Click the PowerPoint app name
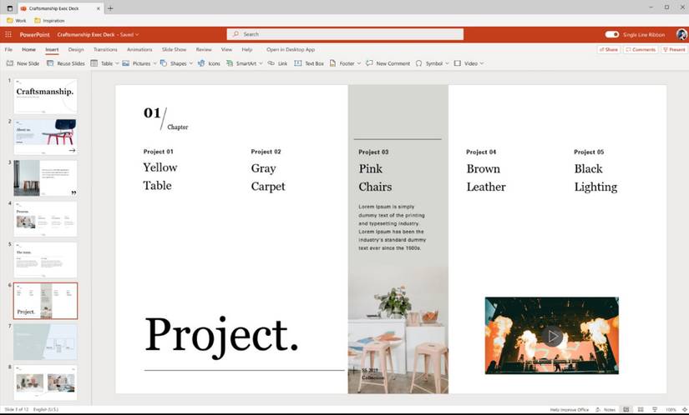 [35, 34]
